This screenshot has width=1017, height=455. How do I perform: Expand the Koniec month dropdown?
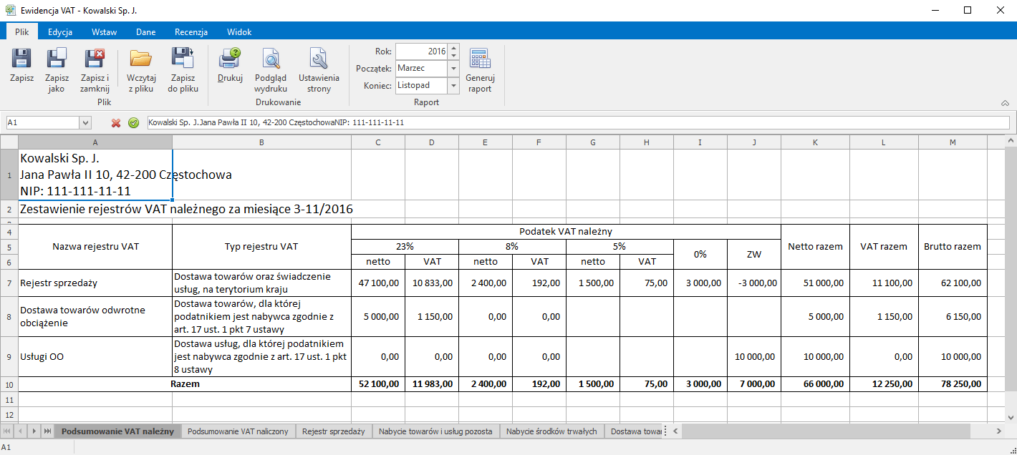click(x=453, y=86)
